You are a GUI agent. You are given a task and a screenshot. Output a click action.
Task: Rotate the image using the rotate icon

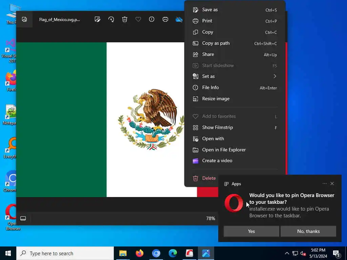coord(111,19)
